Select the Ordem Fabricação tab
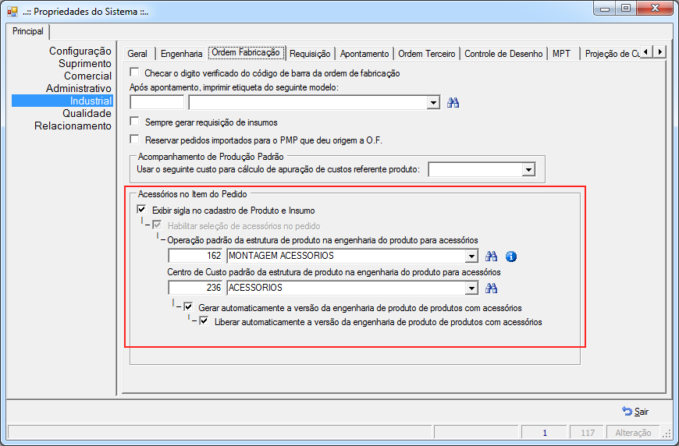 coord(246,52)
